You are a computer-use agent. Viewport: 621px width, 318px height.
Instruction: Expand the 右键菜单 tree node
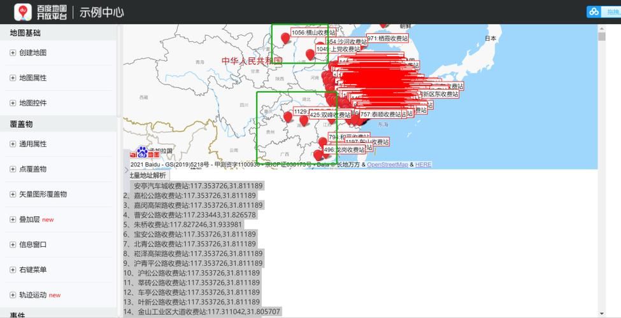tap(13, 270)
